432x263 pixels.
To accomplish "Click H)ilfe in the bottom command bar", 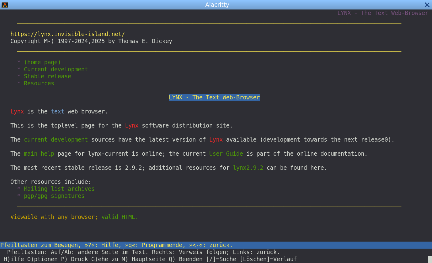I will [x=14, y=259].
